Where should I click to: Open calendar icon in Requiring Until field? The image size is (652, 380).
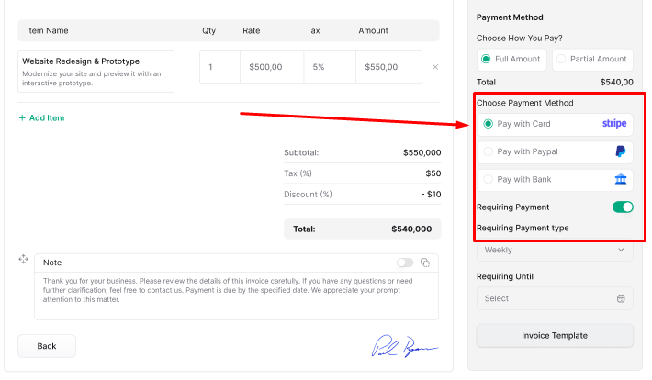pyautogui.click(x=621, y=298)
